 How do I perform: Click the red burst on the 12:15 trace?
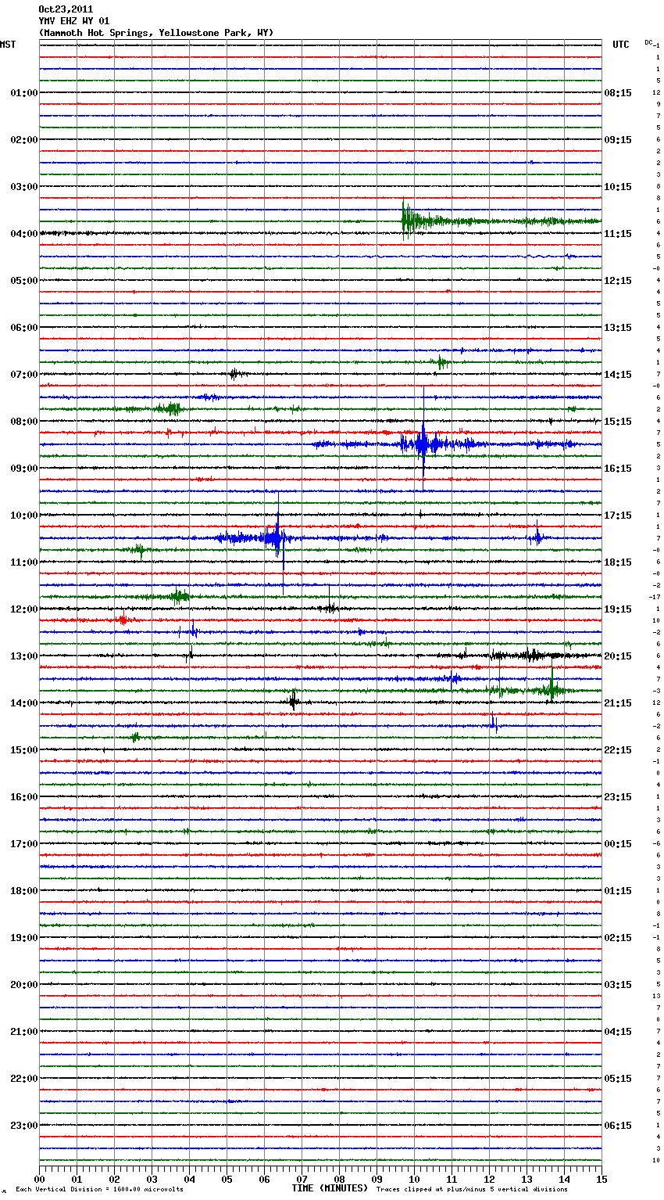point(122,620)
